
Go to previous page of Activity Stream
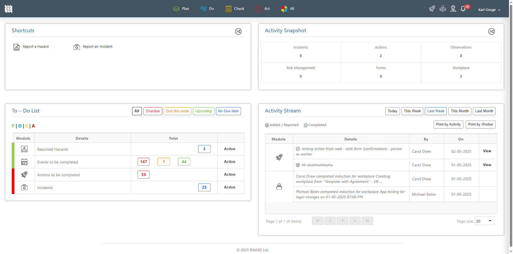[330, 221]
